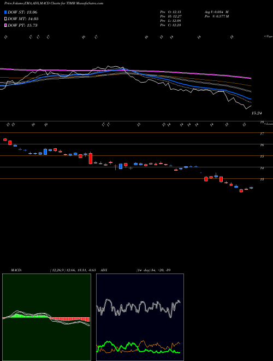Click the 16 price axis label
Screen dimensions: 273x361
tap(262, 145)
